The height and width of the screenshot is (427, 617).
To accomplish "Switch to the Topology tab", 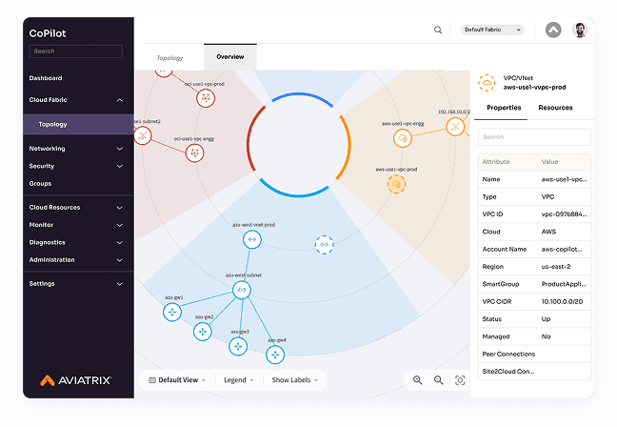I will point(169,57).
